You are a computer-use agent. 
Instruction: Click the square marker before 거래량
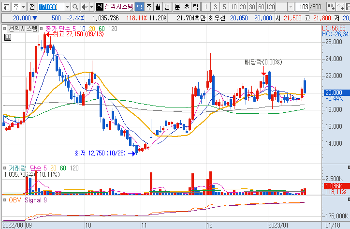[4, 168]
